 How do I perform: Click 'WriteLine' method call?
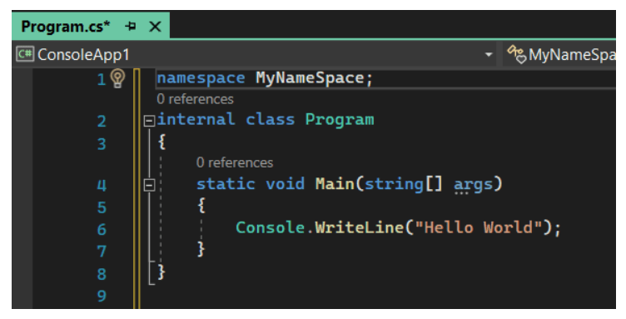pyautogui.click(x=360, y=227)
